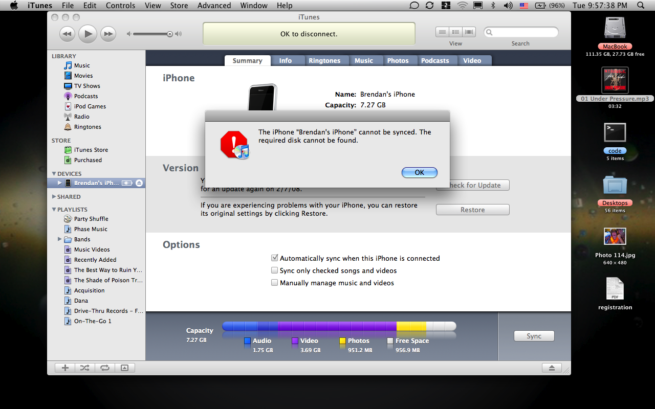This screenshot has height=409, width=655.
Task: Open the Advanced menu
Action: point(214,6)
